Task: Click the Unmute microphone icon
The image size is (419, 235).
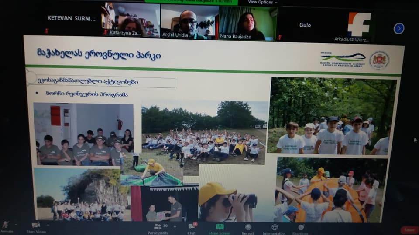Action: 5,225
